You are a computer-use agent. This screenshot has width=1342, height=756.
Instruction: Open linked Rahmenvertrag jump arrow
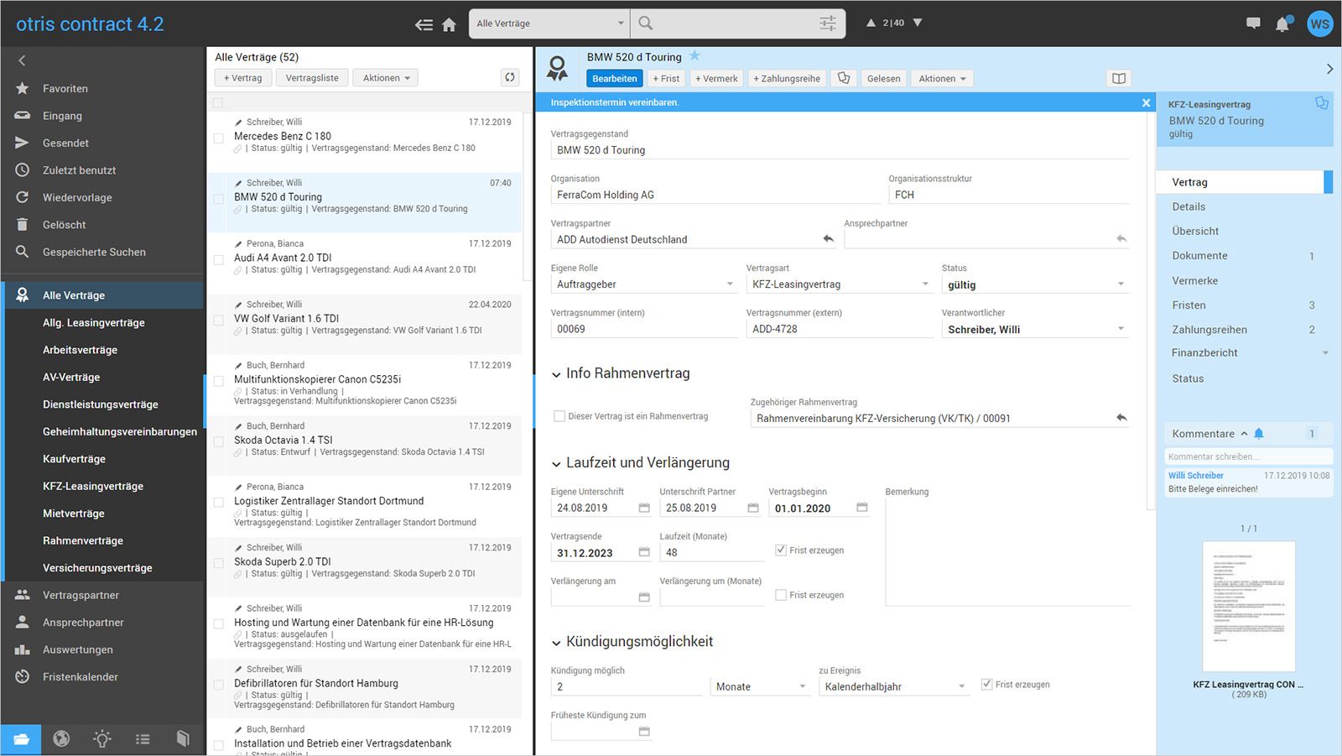tap(1121, 418)
